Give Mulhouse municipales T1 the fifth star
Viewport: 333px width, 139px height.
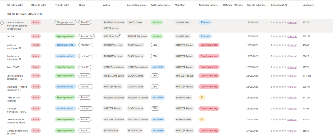[x=286, y=45]
